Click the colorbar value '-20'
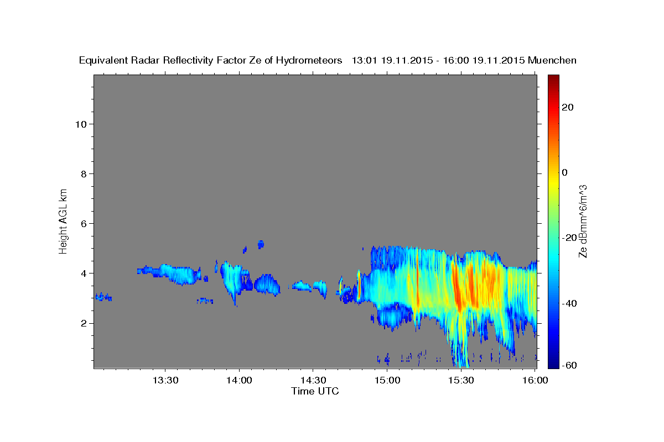Image resolution: width=664 pixels, height=442 pixels. [x=569, y=238]
